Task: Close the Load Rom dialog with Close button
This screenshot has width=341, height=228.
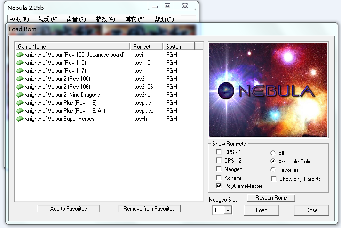Action: tap(311, 210)
